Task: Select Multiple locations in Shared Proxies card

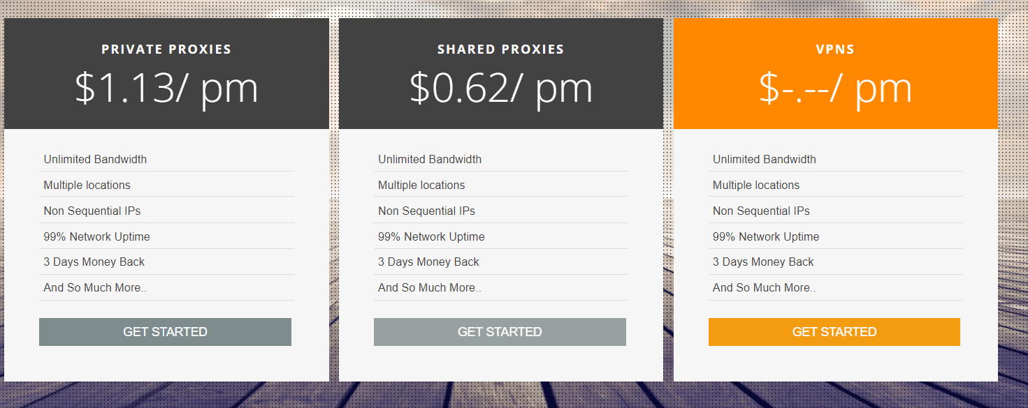Action: [421, 185]
